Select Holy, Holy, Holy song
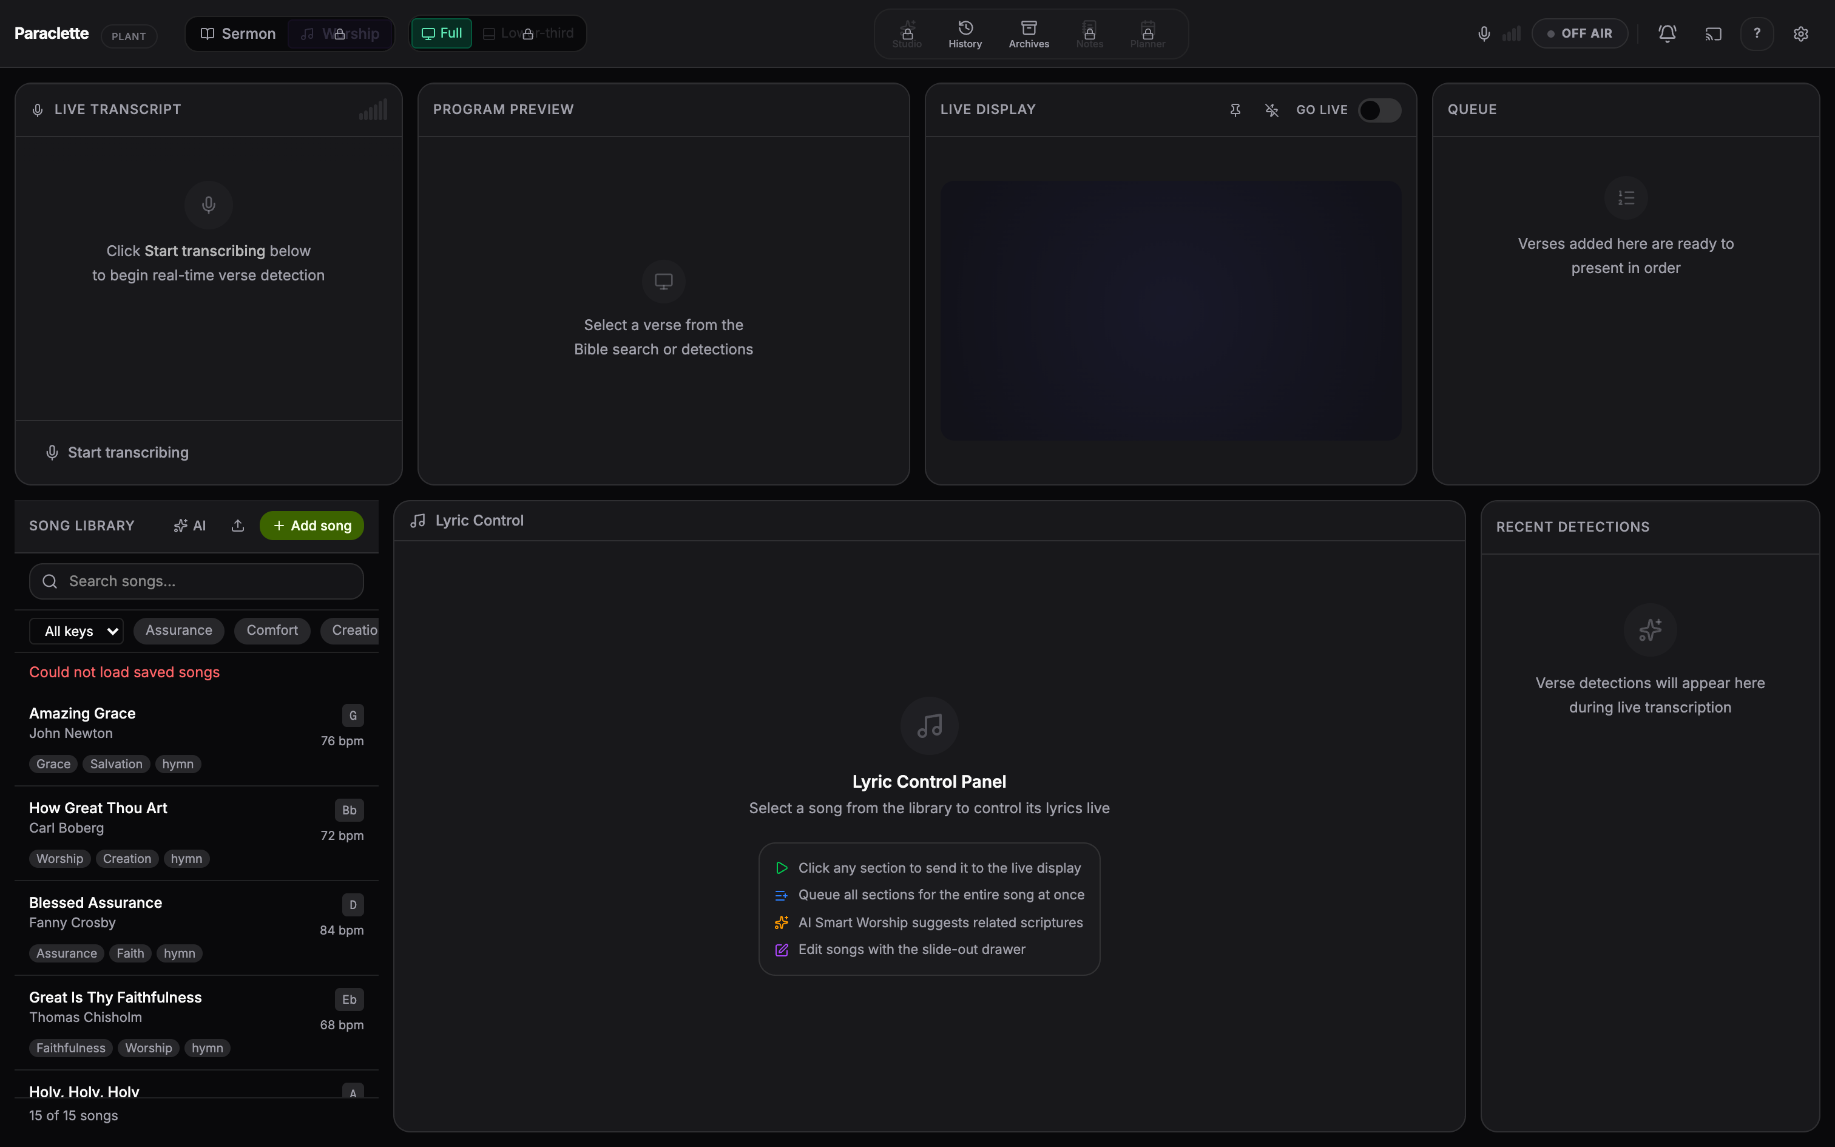 pos(197,1085)
